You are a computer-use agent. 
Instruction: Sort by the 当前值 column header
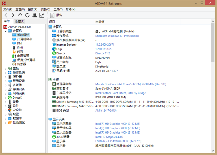click(x=137, y=22)
